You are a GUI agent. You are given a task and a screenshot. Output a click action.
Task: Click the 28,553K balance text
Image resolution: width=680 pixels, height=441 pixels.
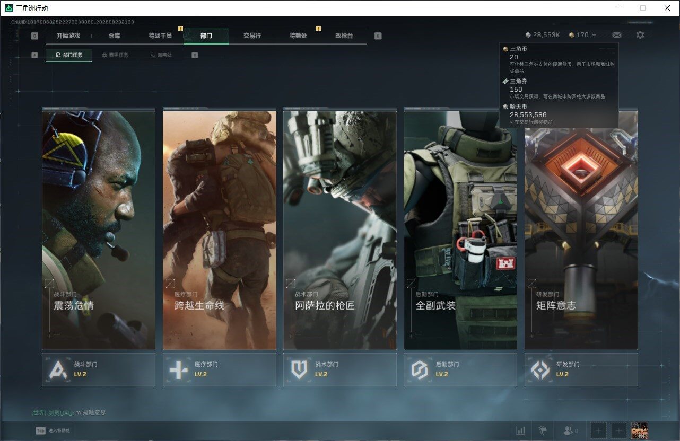pyautogui.click(x=546, y=35)
